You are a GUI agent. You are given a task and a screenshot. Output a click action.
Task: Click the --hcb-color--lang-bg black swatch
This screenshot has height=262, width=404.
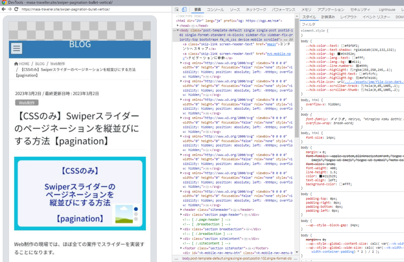point(350,62)
